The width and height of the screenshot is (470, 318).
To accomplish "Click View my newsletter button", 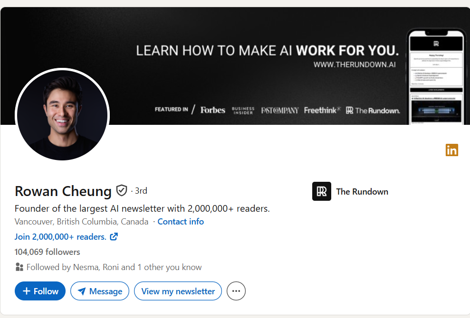I will click(178, 291).
